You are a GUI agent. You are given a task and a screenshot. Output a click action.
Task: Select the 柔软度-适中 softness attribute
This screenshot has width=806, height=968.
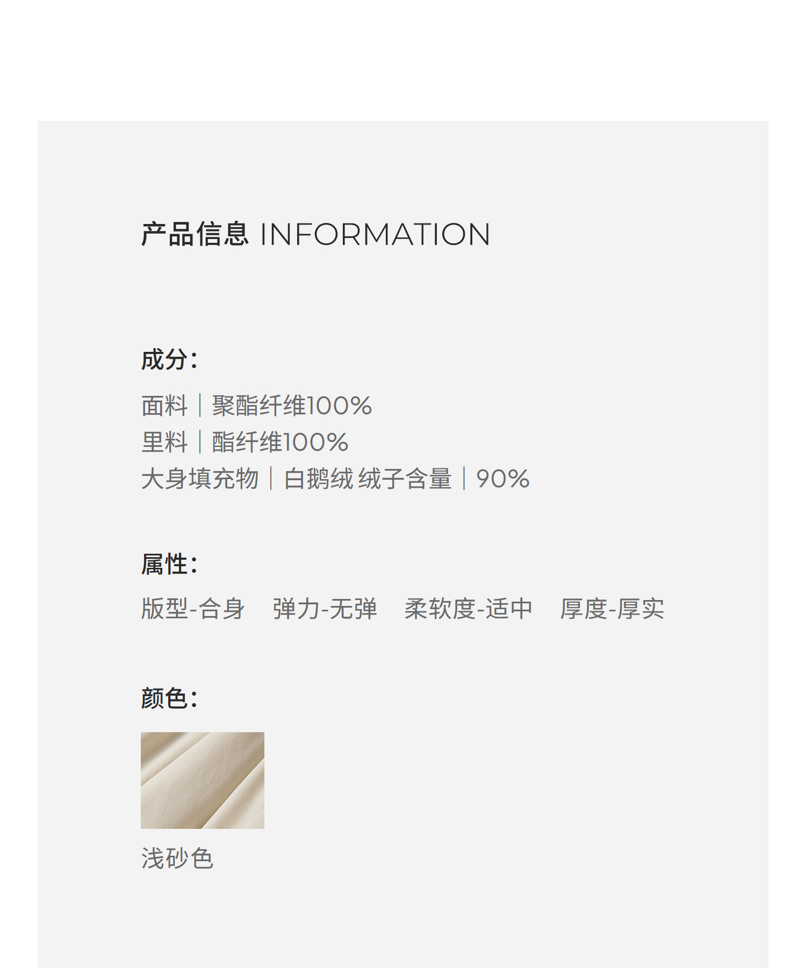tap(468, 609)
